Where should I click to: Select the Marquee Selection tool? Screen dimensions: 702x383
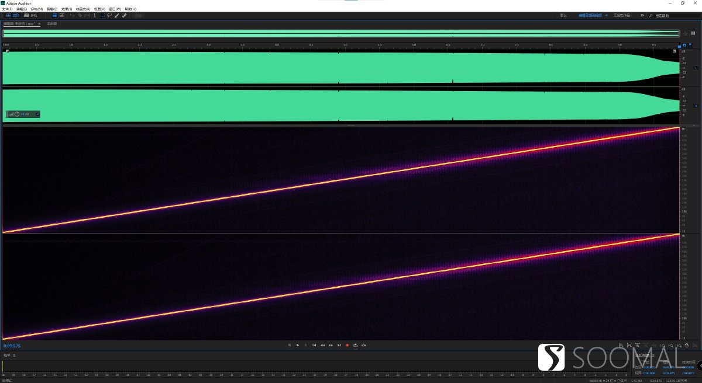tap(102, 15)
